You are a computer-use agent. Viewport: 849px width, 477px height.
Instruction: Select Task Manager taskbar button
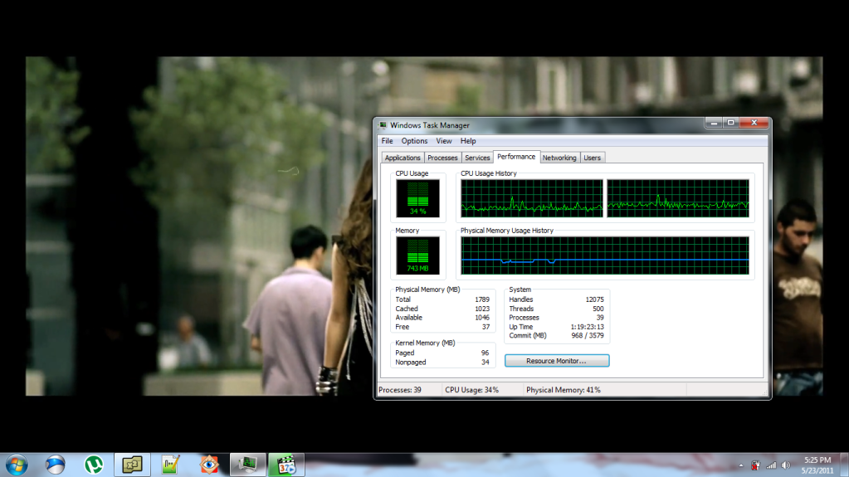pos(248,465)
